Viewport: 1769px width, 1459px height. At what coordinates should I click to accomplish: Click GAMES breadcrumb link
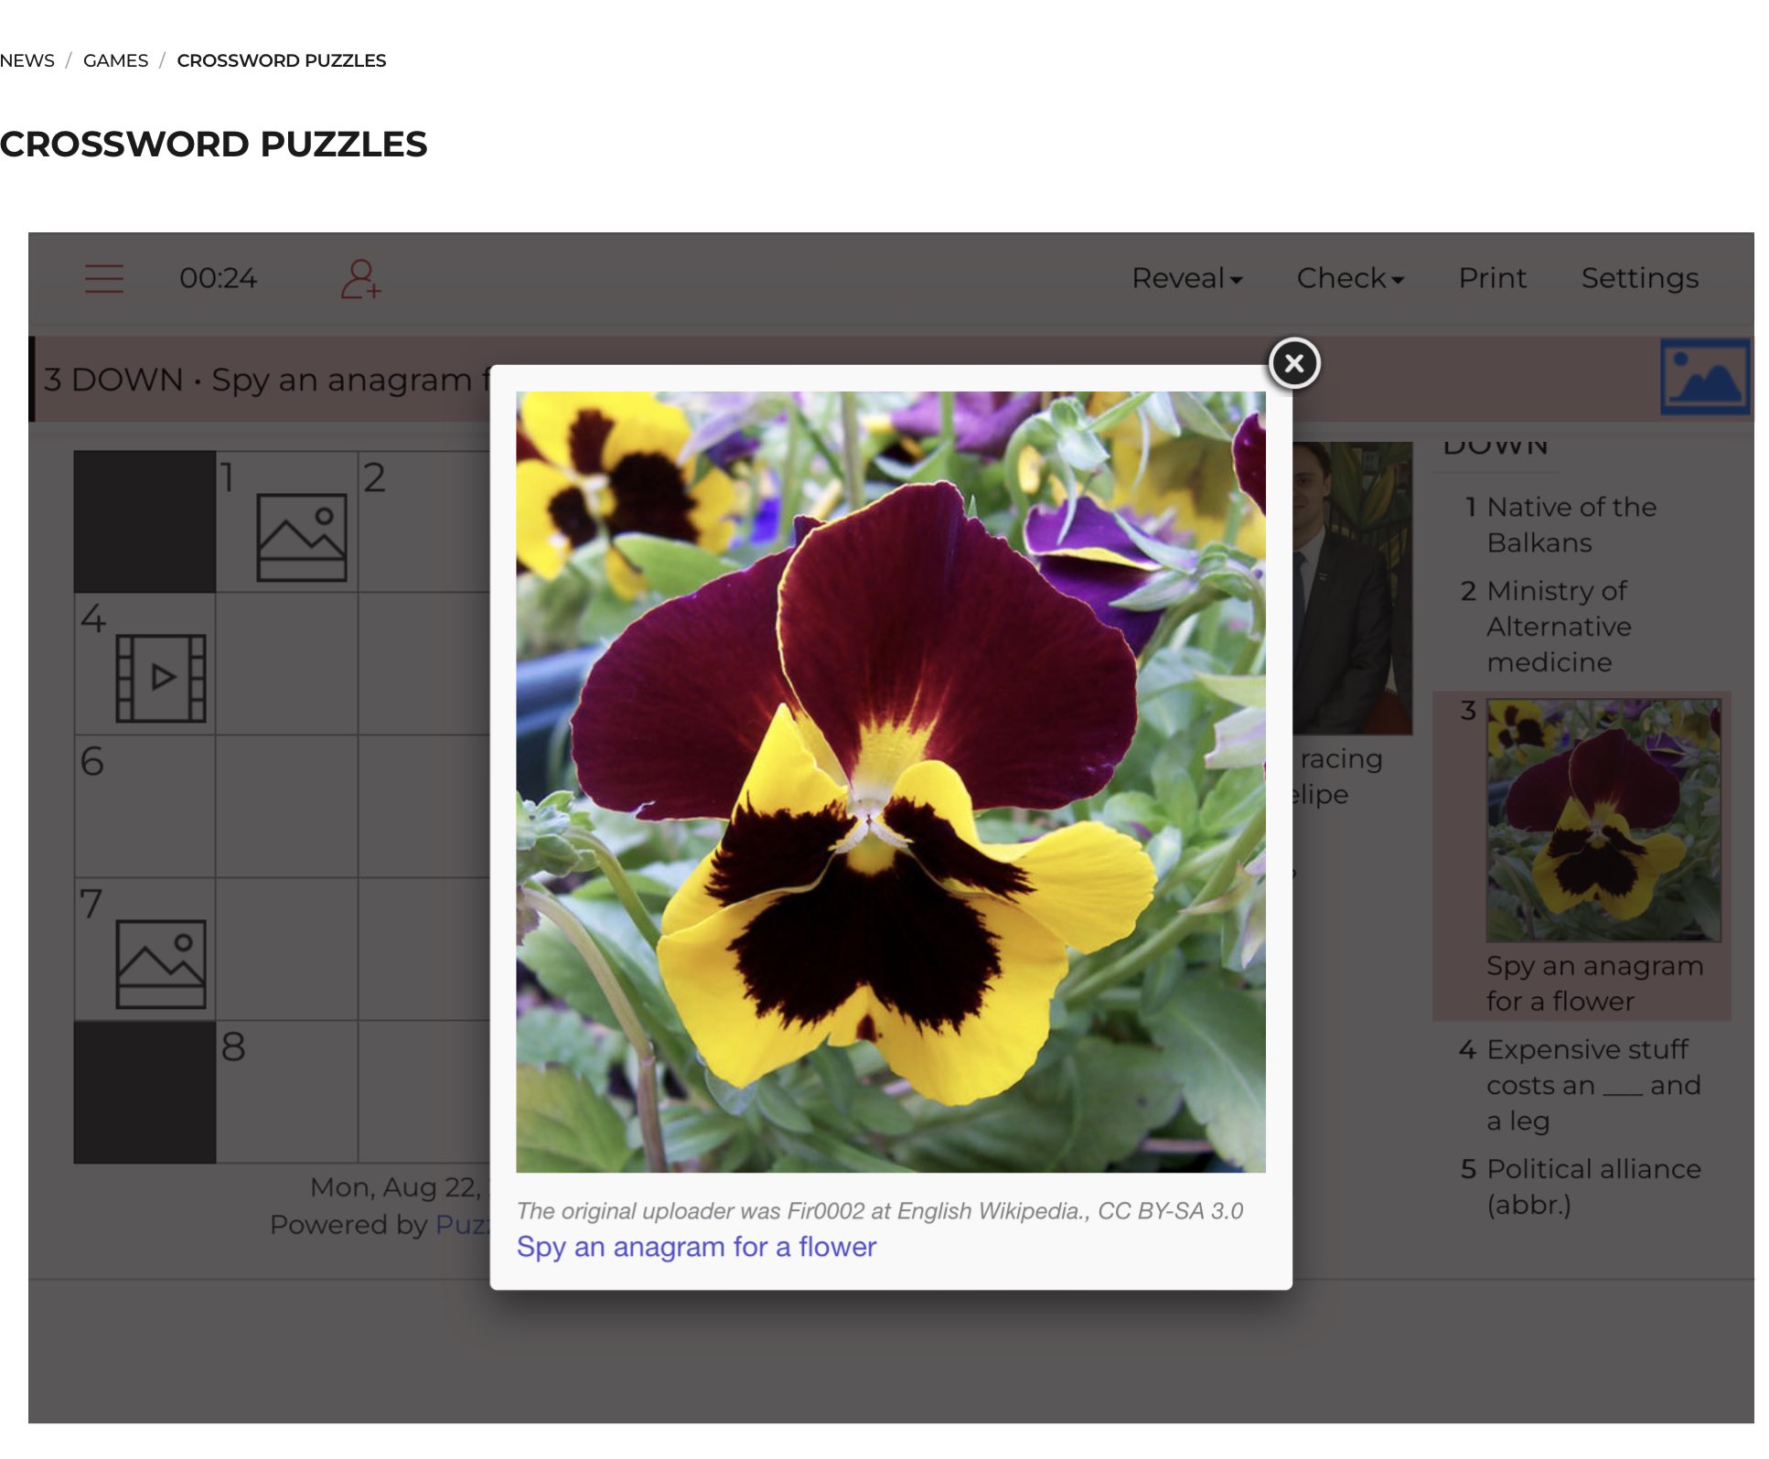(115, 60)
